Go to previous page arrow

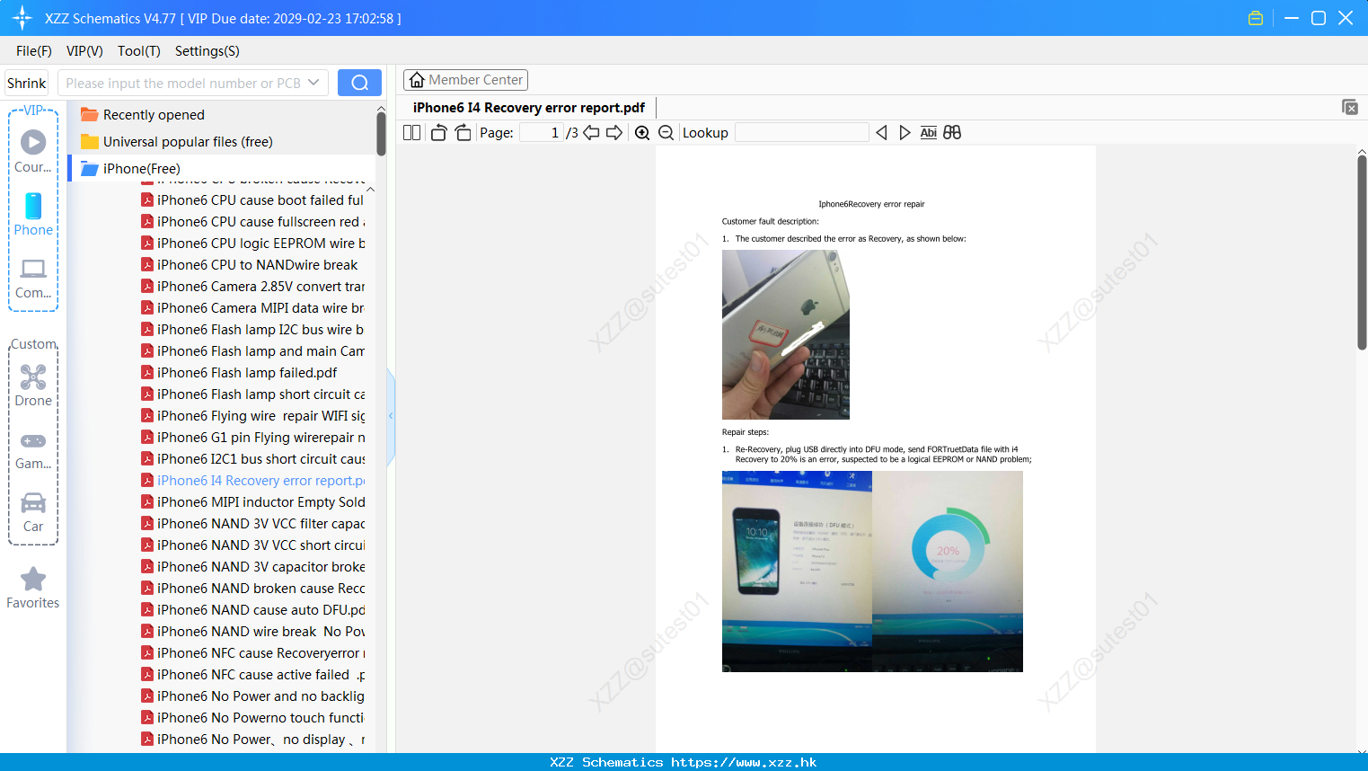(591, 132)
